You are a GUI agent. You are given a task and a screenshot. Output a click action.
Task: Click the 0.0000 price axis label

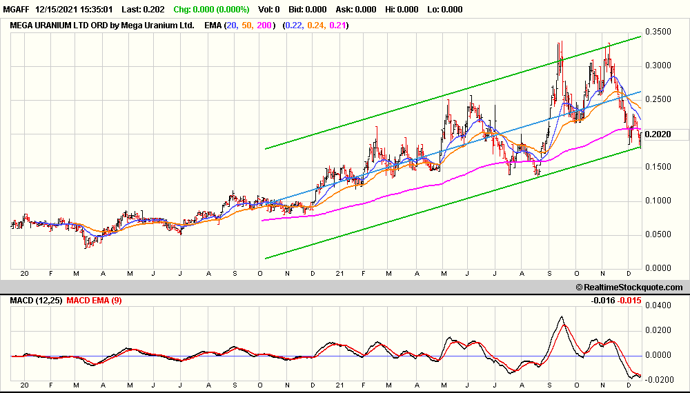658,268
